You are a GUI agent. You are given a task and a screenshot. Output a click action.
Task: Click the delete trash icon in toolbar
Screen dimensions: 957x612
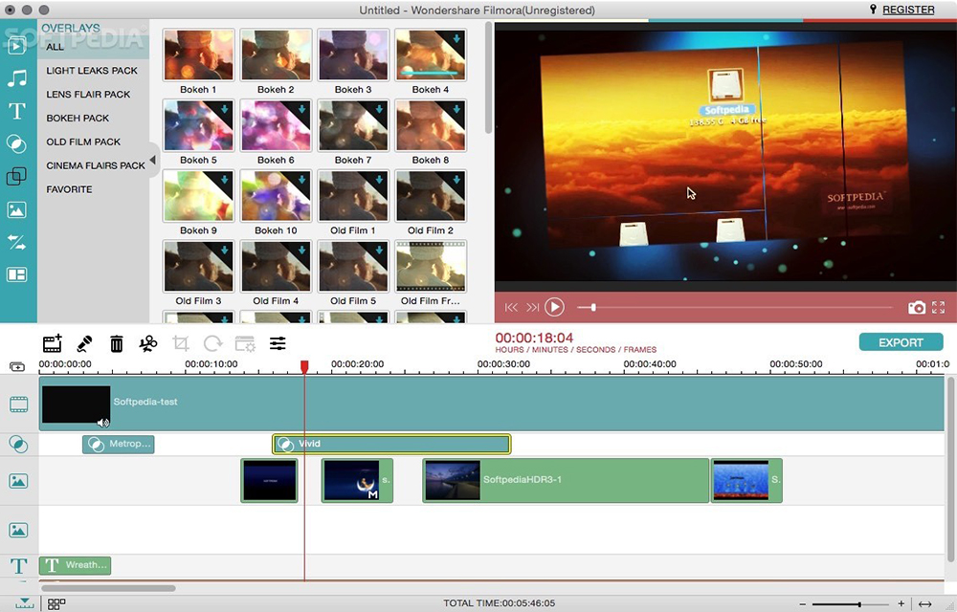pos(116,342)
